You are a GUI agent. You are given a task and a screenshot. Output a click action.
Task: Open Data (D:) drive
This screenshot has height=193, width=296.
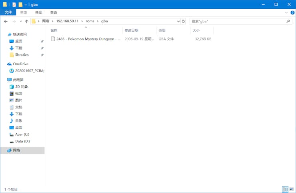[22, 141]
